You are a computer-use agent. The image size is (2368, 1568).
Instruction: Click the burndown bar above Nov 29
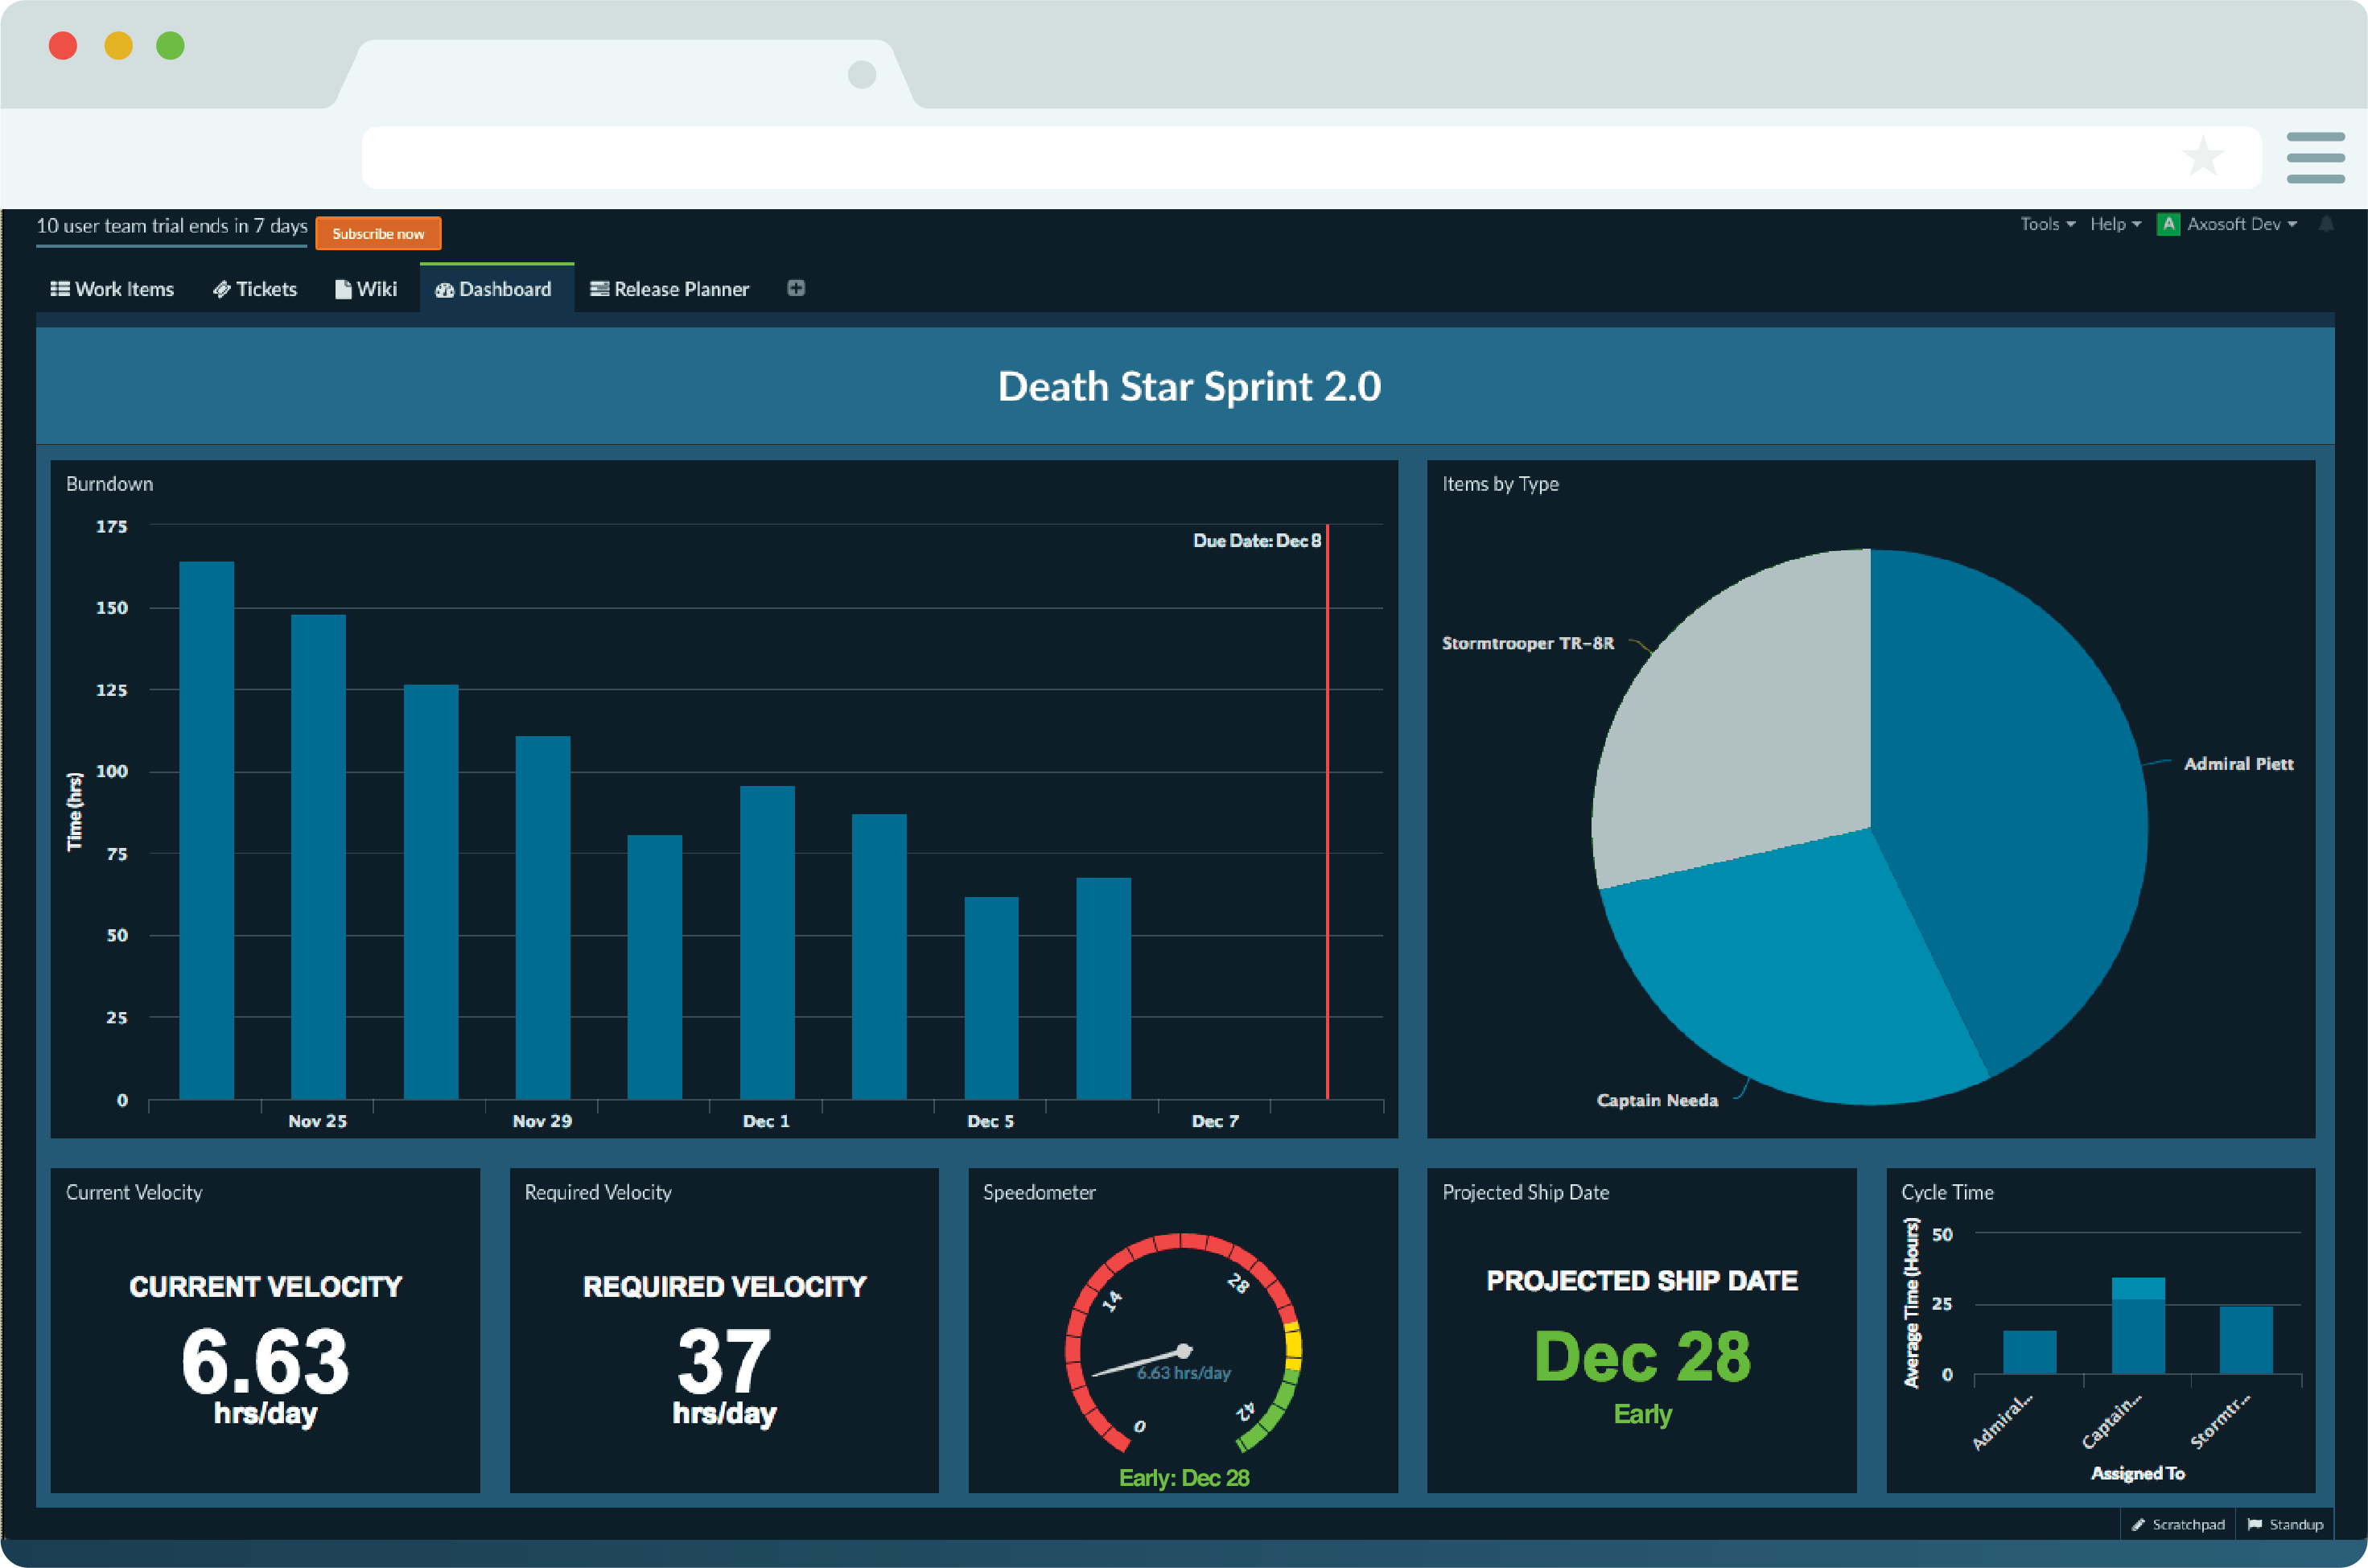[543, 918]
